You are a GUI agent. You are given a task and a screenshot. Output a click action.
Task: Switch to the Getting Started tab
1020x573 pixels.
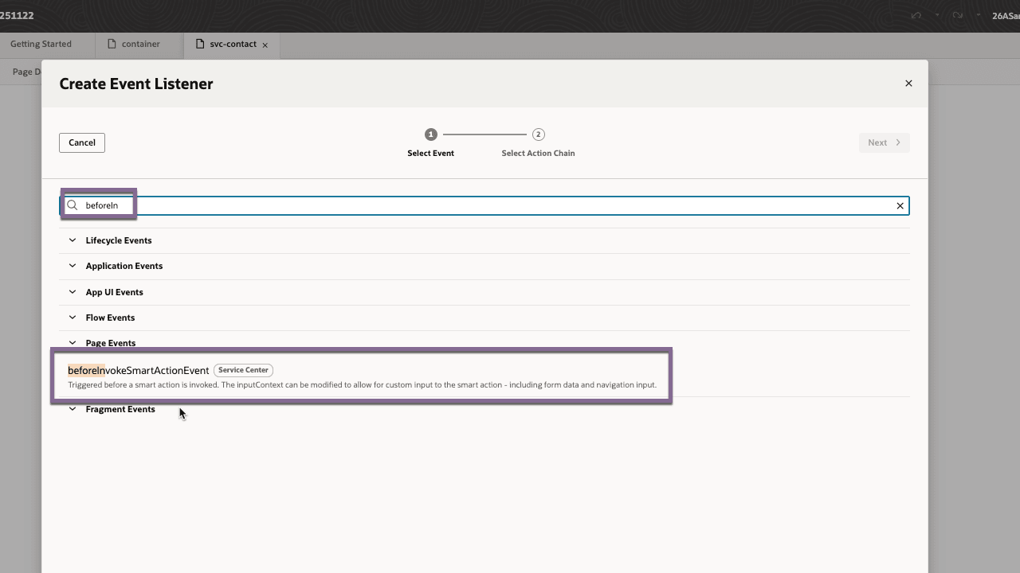41,45
